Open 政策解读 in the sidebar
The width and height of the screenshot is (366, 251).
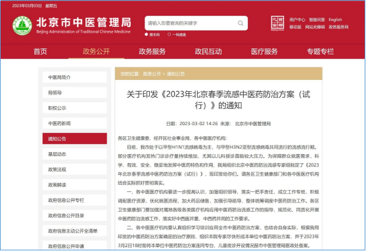75,185
